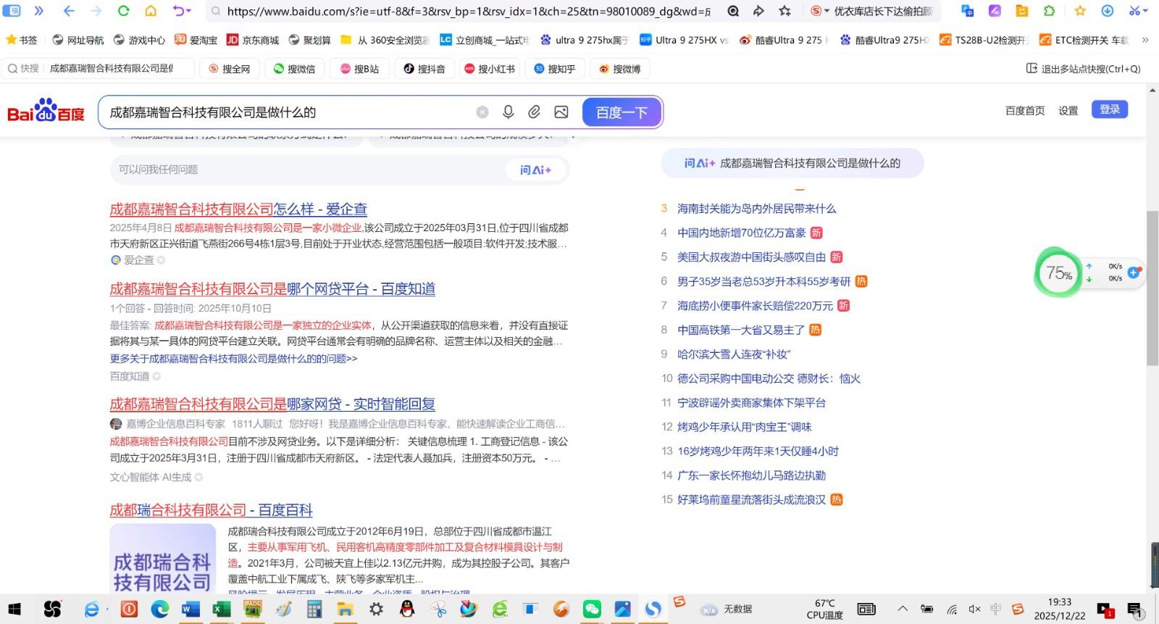Open image search via the picture icon
The image size is (1159, 624).
click(x=561, y=112)
